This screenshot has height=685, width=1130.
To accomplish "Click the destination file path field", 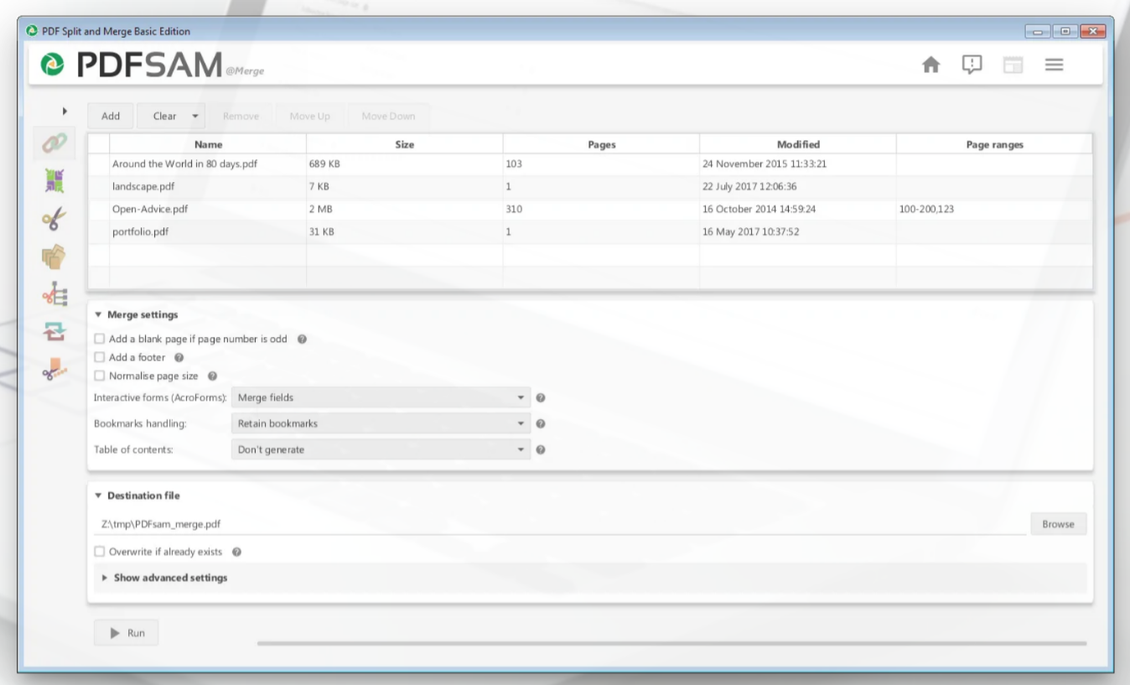I will (x=560, y=524).
